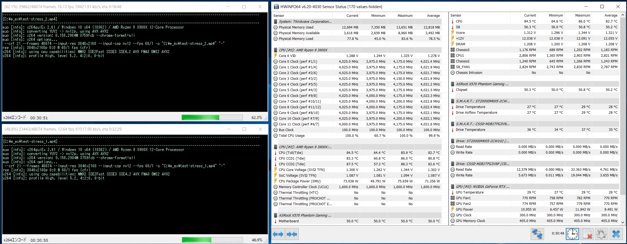Click ASRock X570 Phantom Gaming header above Chipset
The image size is (627, 244).
[x=534, y=84]
